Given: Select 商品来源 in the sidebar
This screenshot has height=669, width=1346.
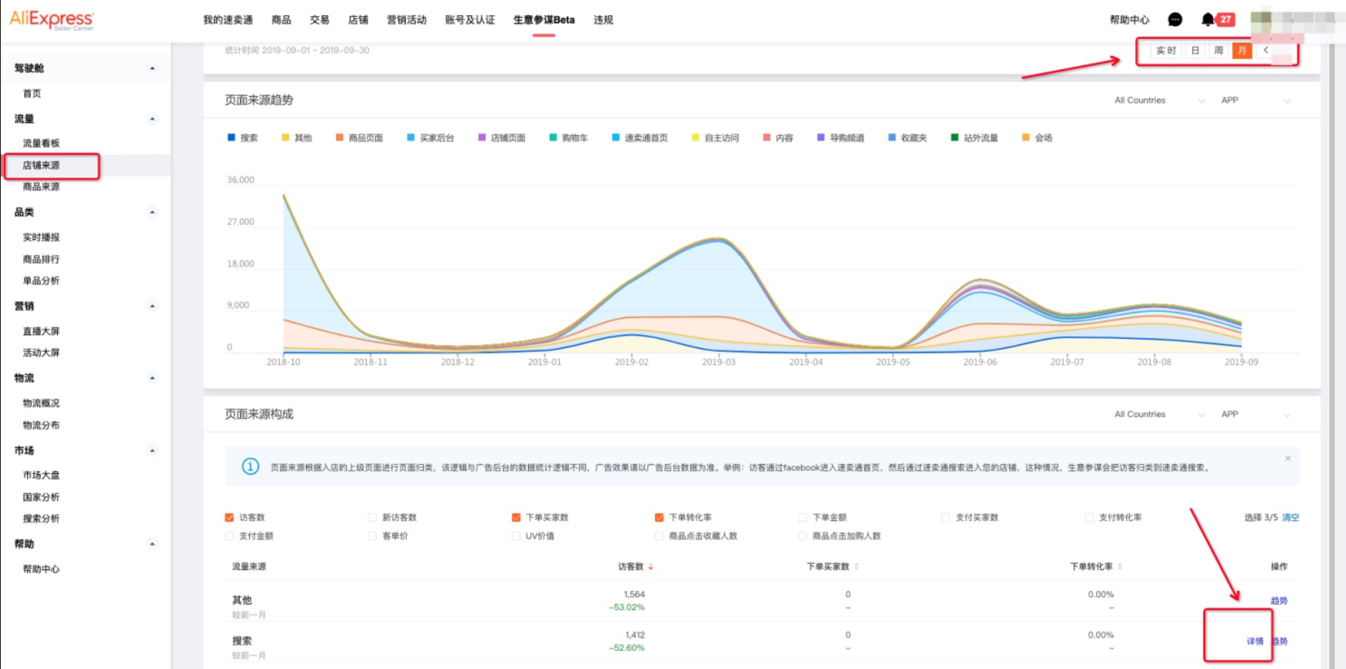Looking at the screenshot, I should coord(41,187).
